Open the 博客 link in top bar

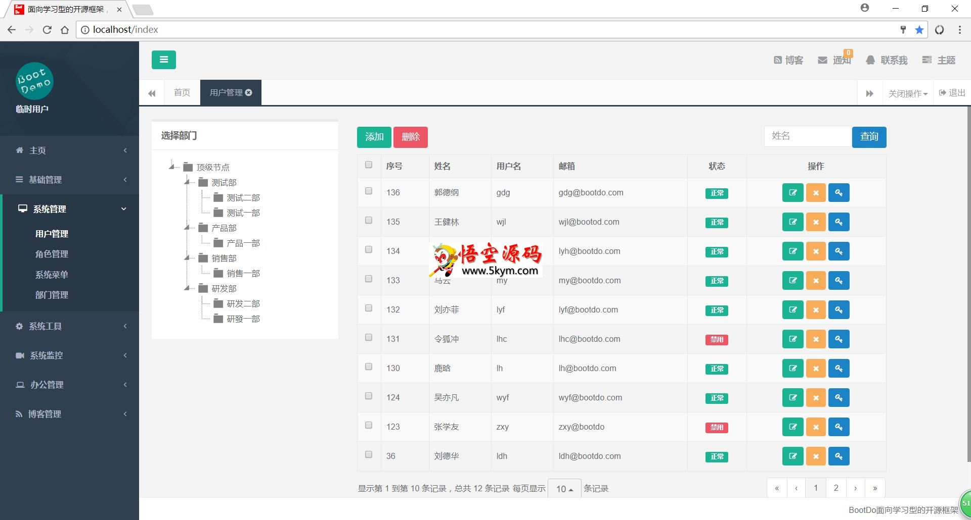(x=788, y=60)
